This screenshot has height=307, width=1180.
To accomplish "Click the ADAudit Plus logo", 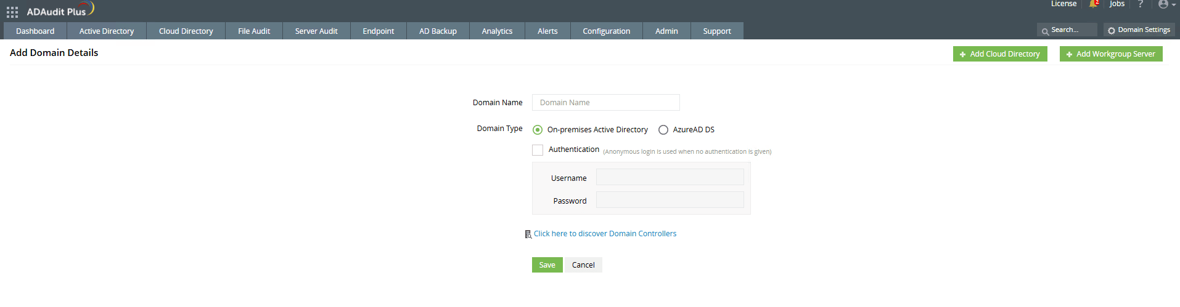I will pyautogui.click(x=60, y=10).
